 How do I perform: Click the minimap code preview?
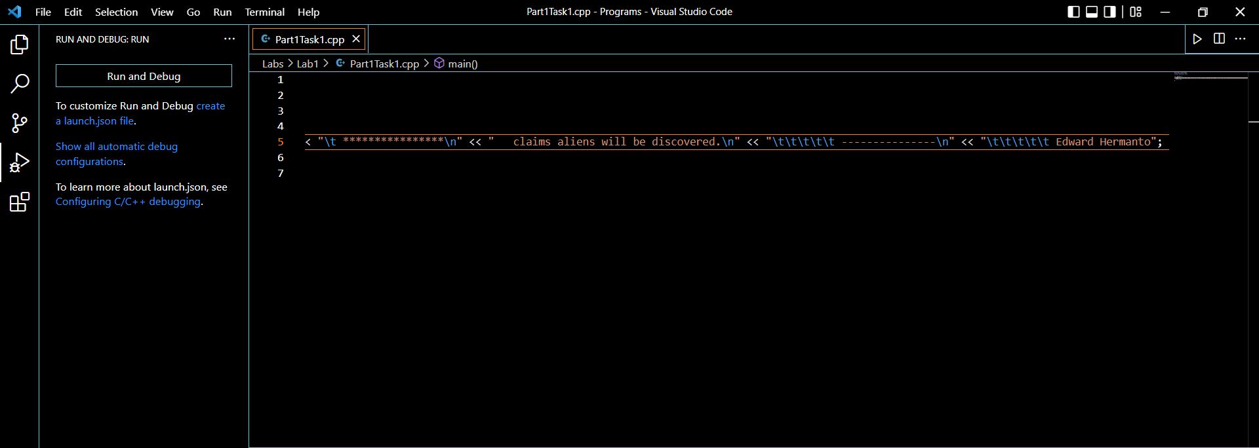[1210, 76]
